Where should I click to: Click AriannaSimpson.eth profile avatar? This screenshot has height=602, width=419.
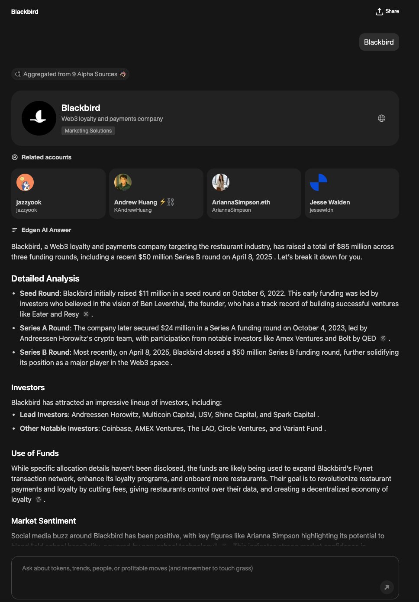[221, 182]
